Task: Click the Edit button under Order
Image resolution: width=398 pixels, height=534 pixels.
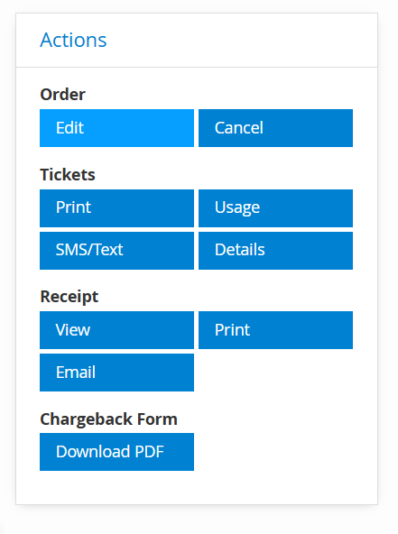Action: (x=117, y=128)
